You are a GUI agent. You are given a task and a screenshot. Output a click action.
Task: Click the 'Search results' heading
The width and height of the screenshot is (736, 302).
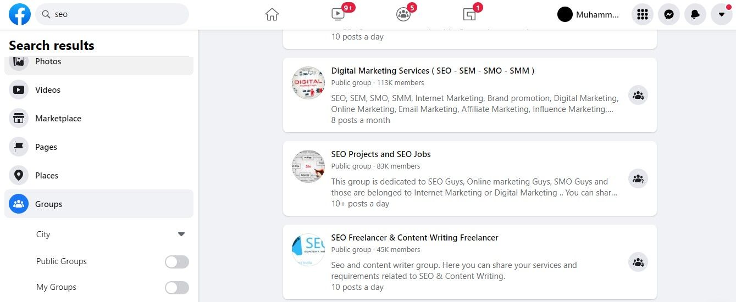pyautogui.click(x=52, y=46)
